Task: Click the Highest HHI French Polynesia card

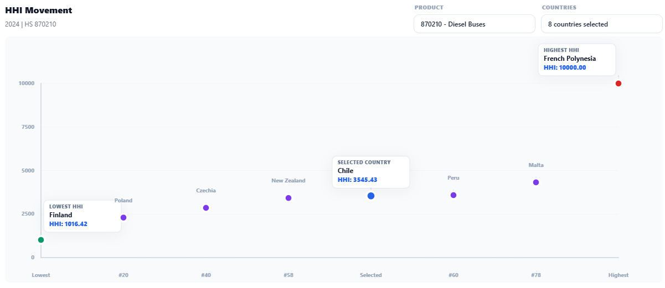Action: coord(577,60)
